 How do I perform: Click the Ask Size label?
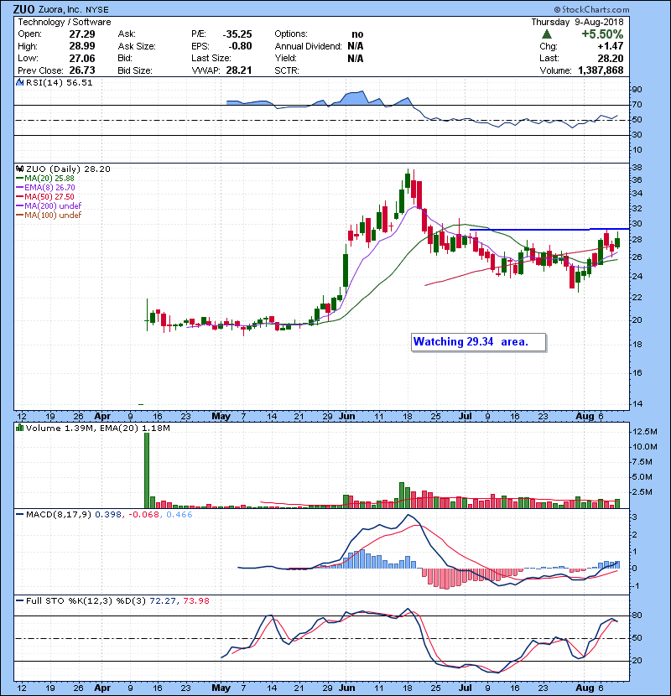click(137, 46)
